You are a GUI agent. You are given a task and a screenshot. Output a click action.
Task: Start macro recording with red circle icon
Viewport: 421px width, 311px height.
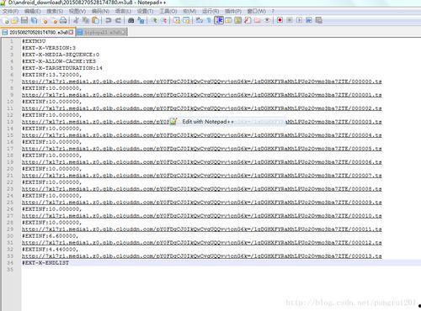(280, 20)
